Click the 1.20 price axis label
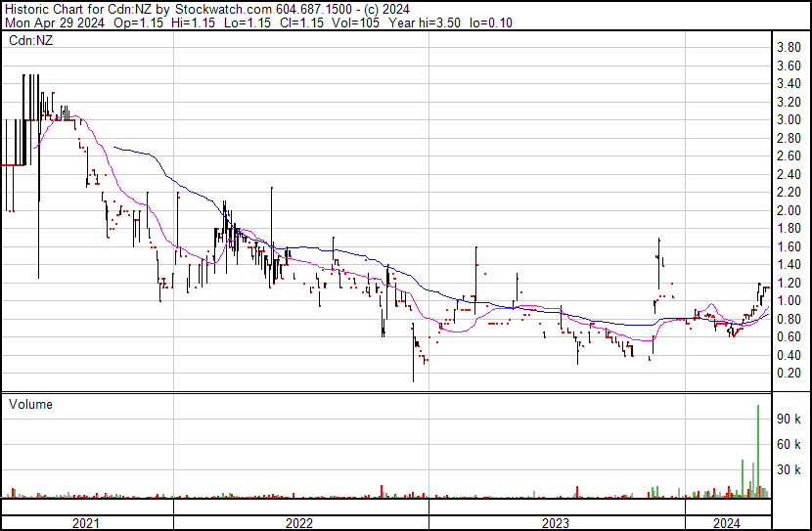The height and width of the screenshot is (531, 812). 789,283
